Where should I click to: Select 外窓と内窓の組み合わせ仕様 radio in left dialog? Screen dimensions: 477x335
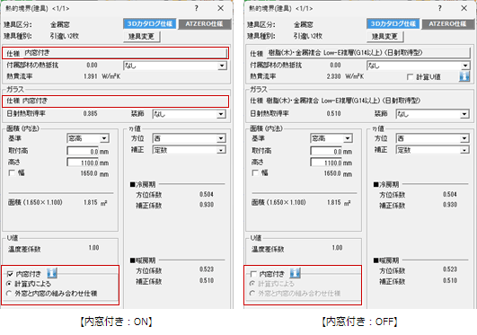(x=9, y=294)
